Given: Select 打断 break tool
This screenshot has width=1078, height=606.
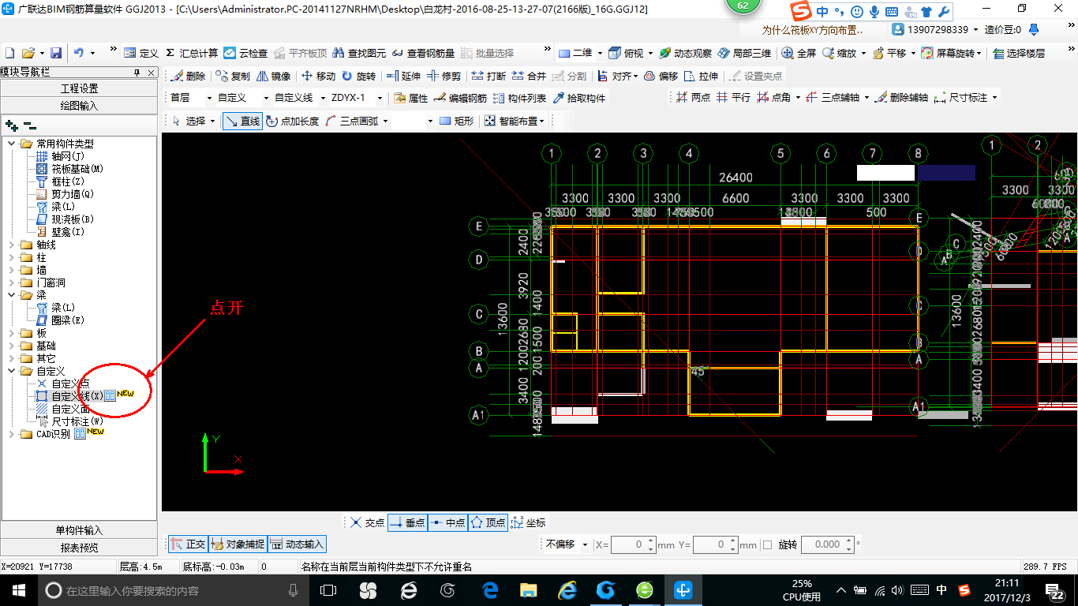Looking at the screenshot, I should click(488, 77).
